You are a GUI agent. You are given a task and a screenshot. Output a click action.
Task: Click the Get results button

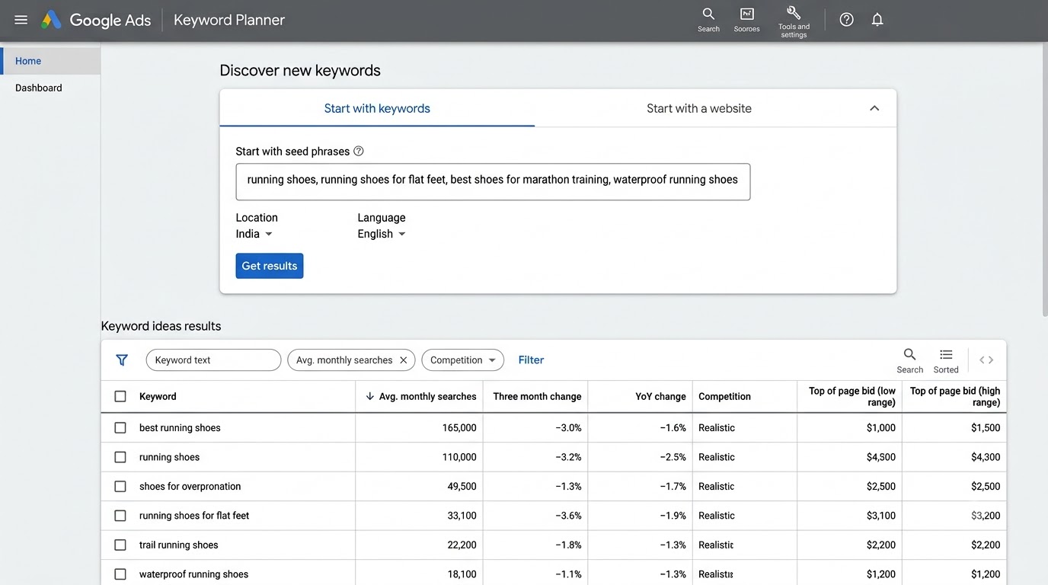click(x=270, y=266)
